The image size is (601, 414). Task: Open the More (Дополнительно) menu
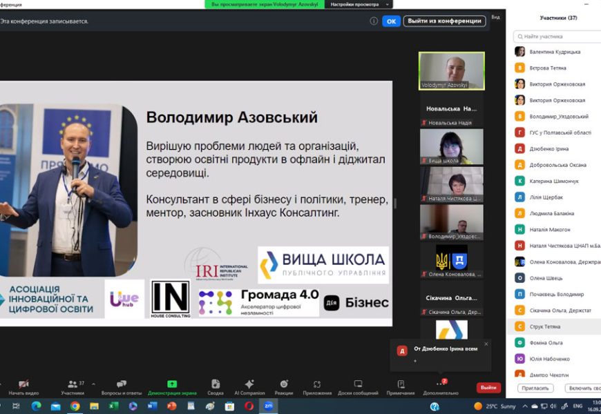pos(440,384)
